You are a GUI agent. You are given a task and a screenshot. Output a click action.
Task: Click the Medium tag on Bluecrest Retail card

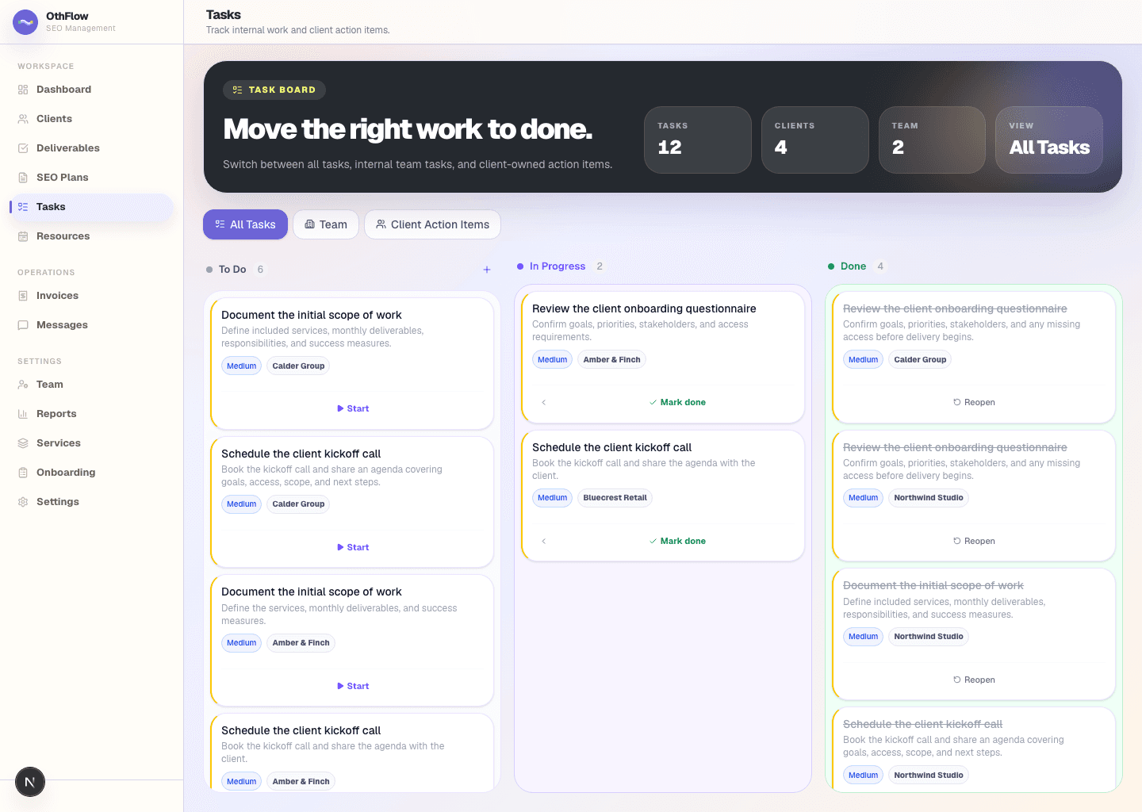pos(552,498)
